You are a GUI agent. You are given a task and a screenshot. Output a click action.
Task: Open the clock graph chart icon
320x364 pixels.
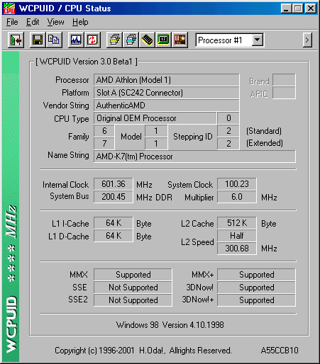(76, 40)
